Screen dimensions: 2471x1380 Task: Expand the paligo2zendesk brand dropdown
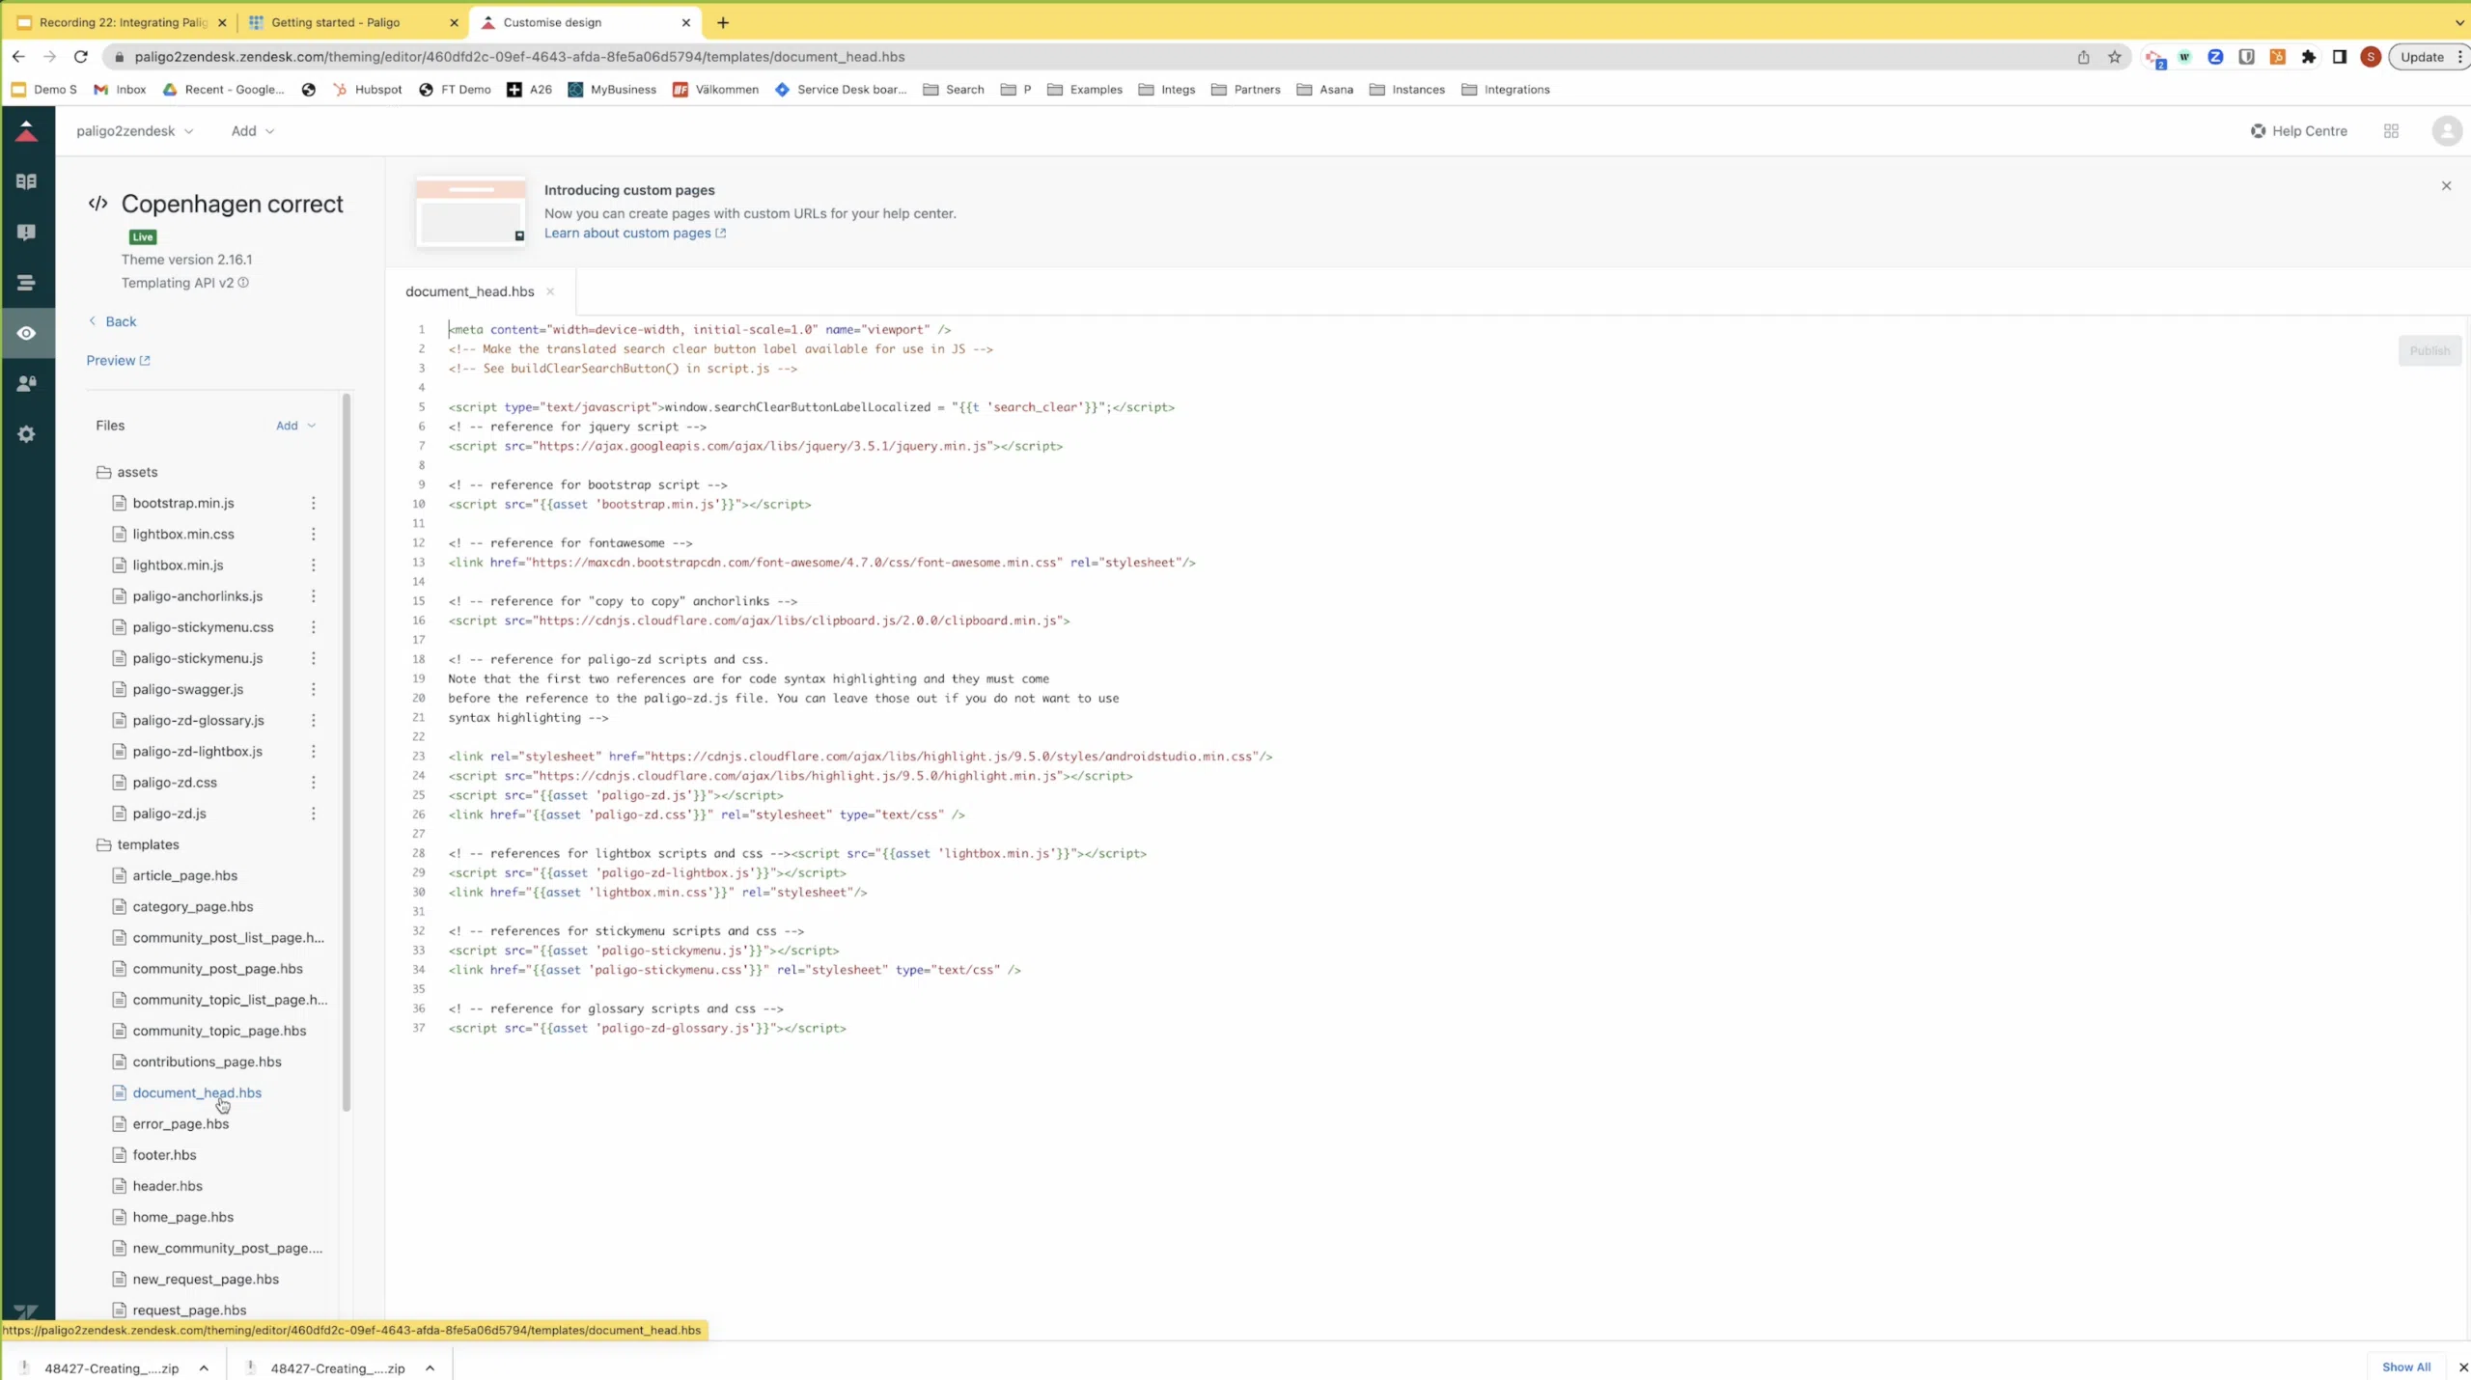coord(134,131)
